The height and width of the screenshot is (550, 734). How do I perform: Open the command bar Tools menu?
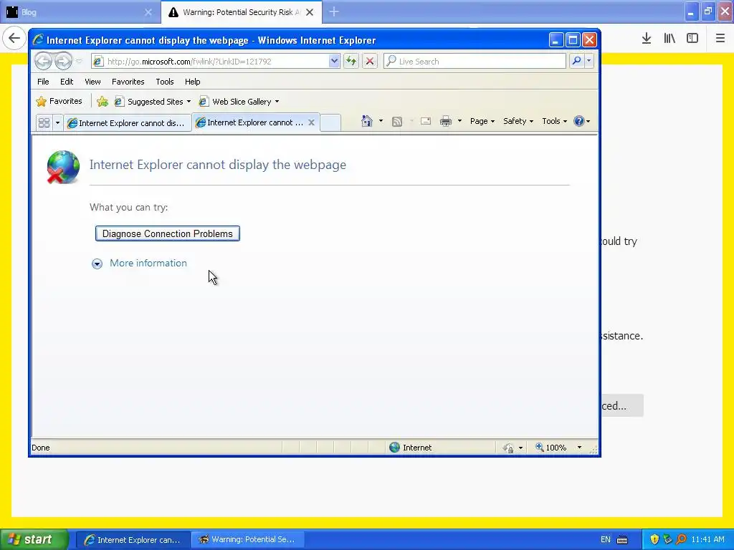(x=554, y=121)
